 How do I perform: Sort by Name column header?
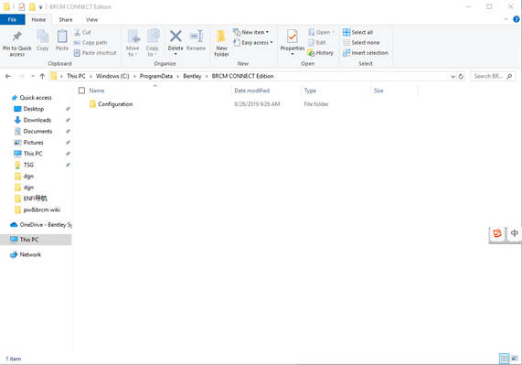click(x=97, y=91)
